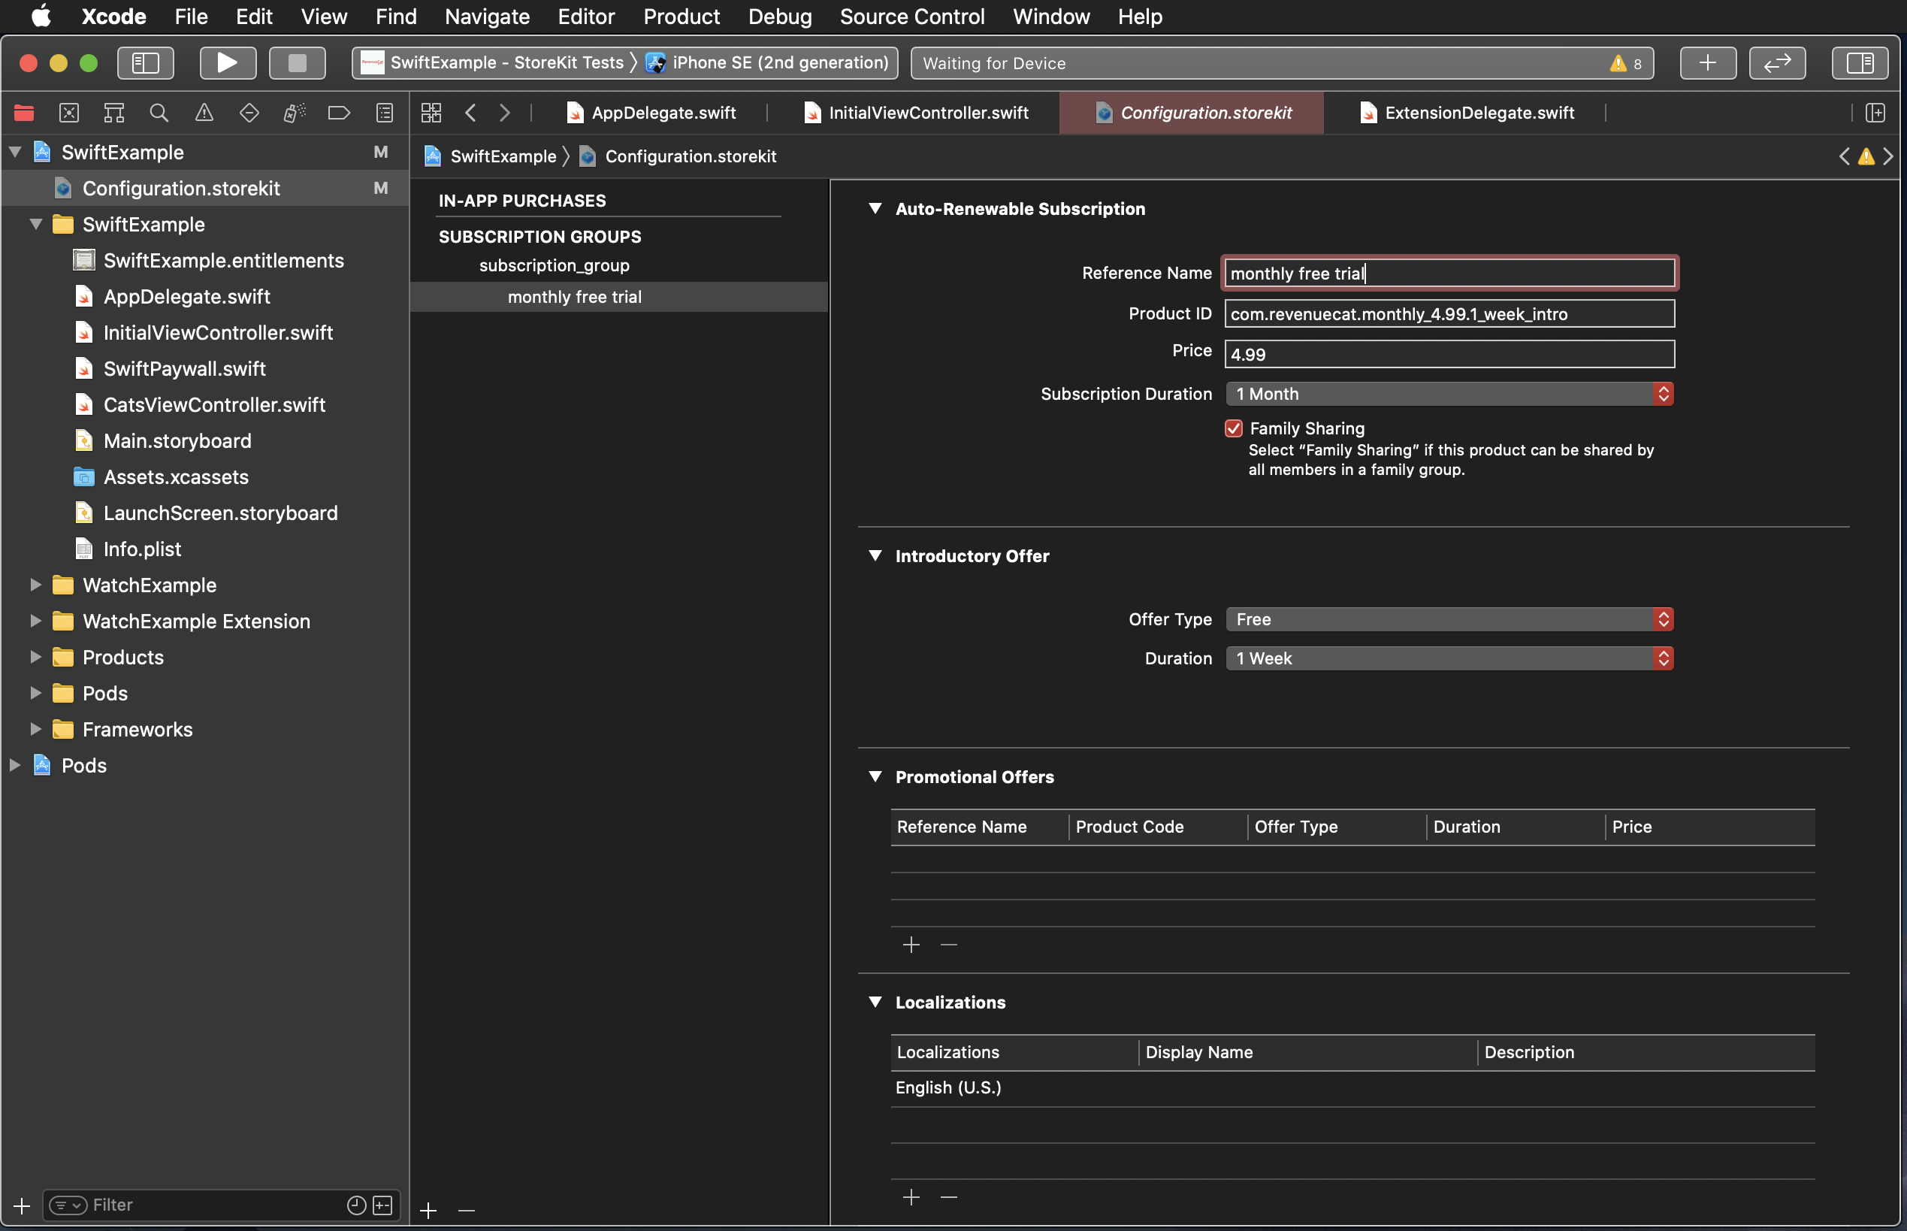
Task: Toggle the inspectors panel button
Action: 1859,62
